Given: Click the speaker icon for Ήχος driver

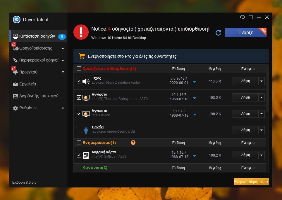Looking at the screenshot, I should 86,81.
